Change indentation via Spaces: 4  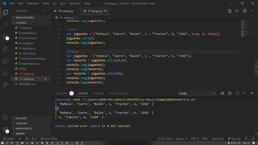(181, 139)
